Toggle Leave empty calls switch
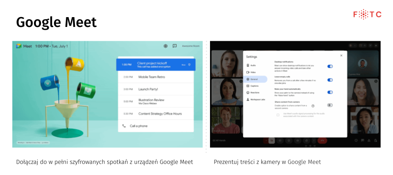Screen dimensions: 393x175 coord(330,80)
